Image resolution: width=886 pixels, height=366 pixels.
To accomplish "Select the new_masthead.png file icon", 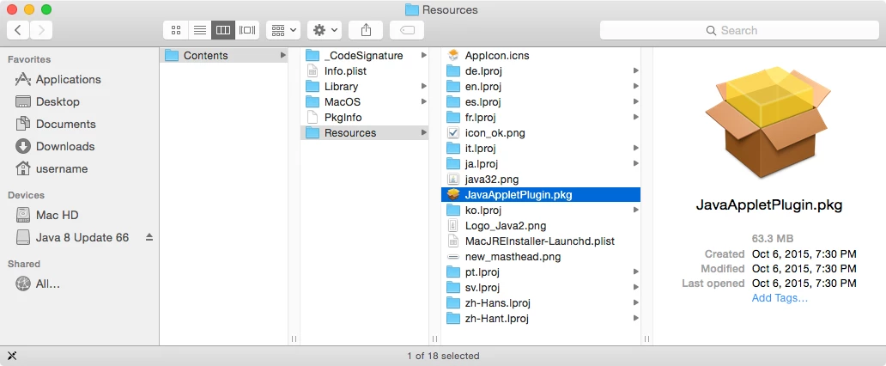I will pos(454,256).
